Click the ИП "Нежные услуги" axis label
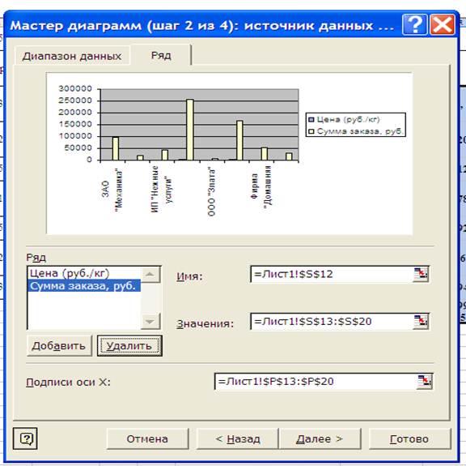466x466 pixels. click(x=162, y=189)
